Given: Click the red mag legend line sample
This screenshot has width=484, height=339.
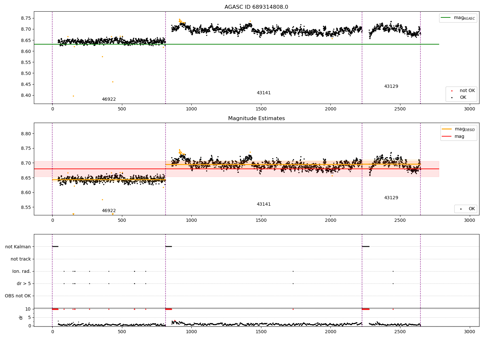Looking at the screenshot, I should click(447, 137).
